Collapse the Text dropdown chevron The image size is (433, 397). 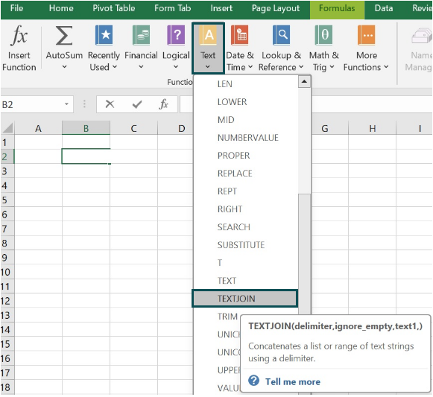(x=208, y=67)
